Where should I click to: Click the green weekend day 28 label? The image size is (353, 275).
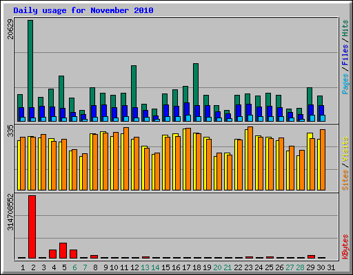(x=300, y=267)
